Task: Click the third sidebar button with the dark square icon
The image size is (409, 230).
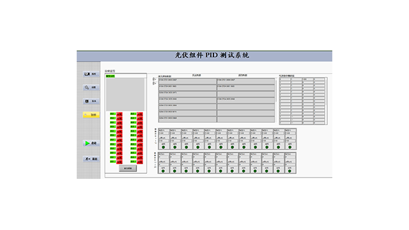Action: click(x=91, y=101)
